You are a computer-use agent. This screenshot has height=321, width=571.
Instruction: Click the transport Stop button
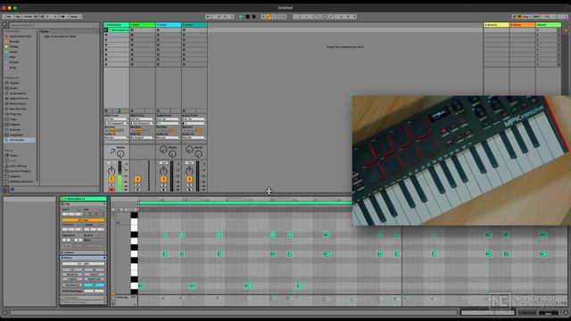[247, 17]
